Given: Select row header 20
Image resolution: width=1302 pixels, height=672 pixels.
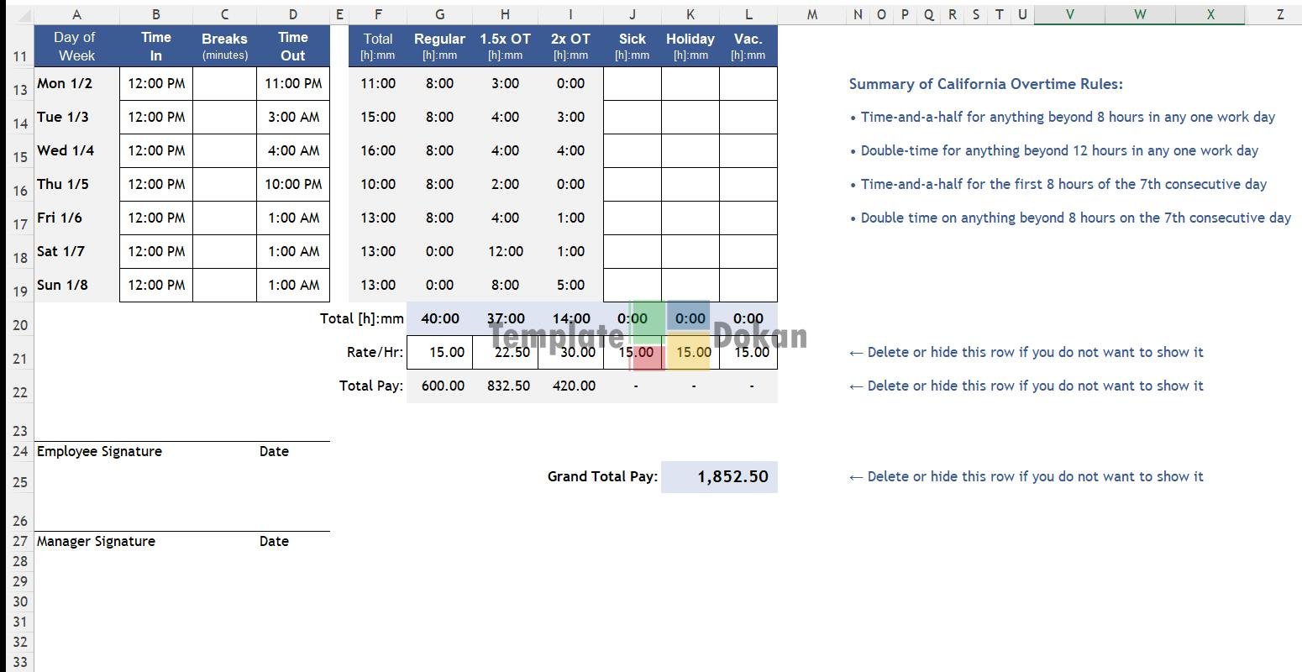Looking at the screenshot, I should [x=20, y=325].
